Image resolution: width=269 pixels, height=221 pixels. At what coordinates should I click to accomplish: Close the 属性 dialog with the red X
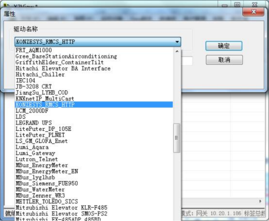(253, 12)
